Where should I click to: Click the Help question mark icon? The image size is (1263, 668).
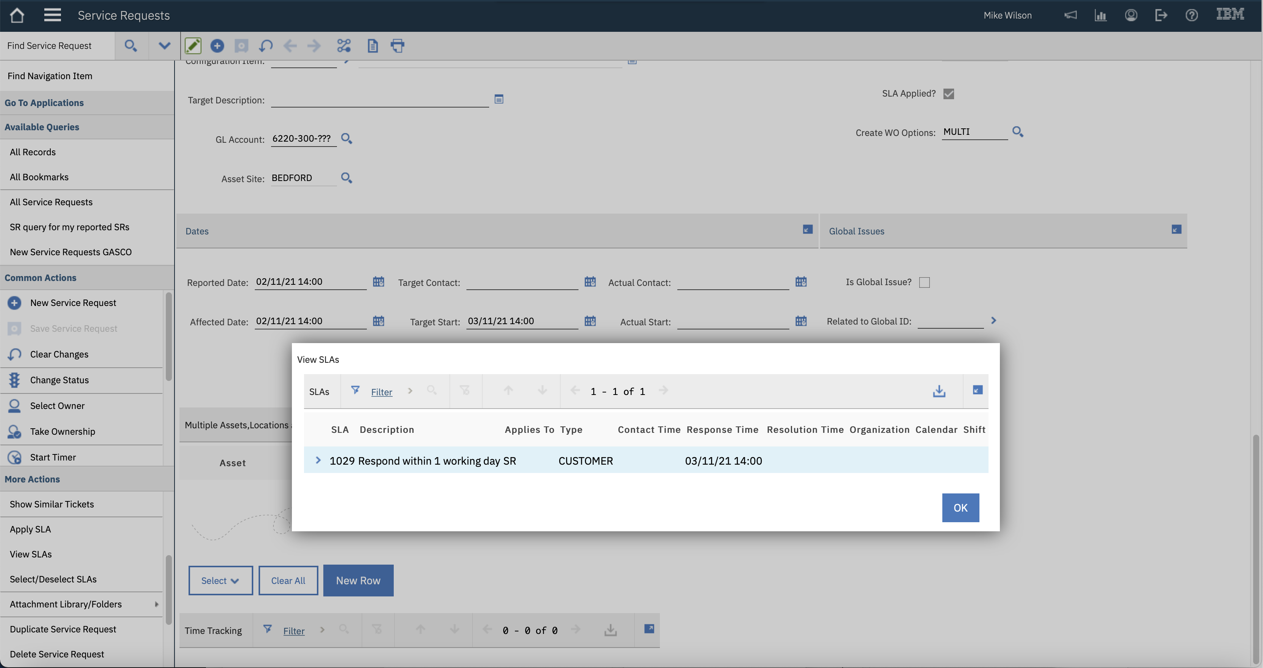click(1191, 15)
